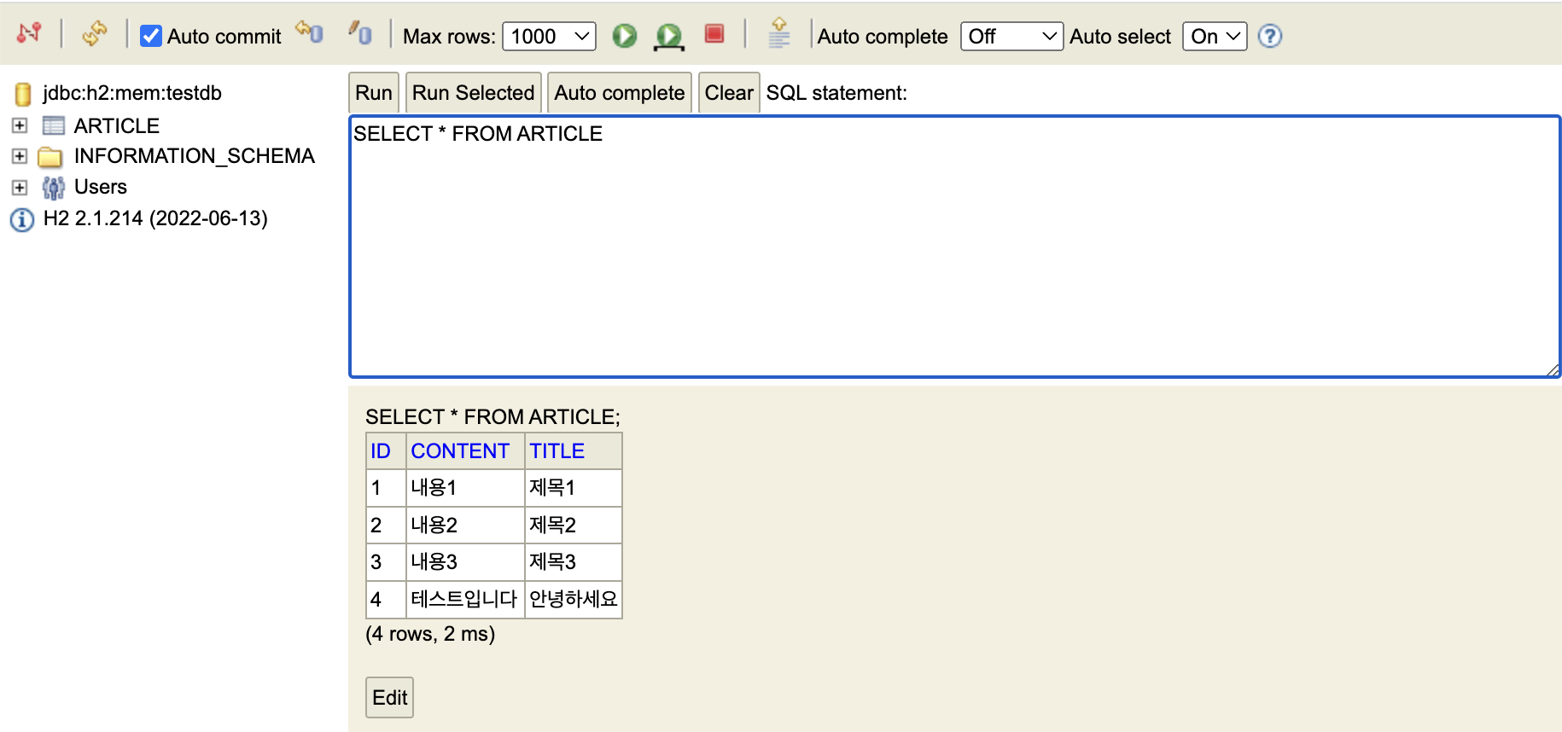
Task: Click the cell containing 테스트입니다
Action: (x=464, y=599)
